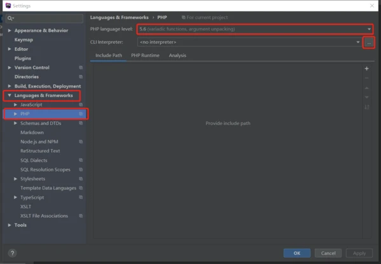The height and width of the screenshot is (264, 381).
Task: Click the Apply button
Action: (x=359, y=253)
